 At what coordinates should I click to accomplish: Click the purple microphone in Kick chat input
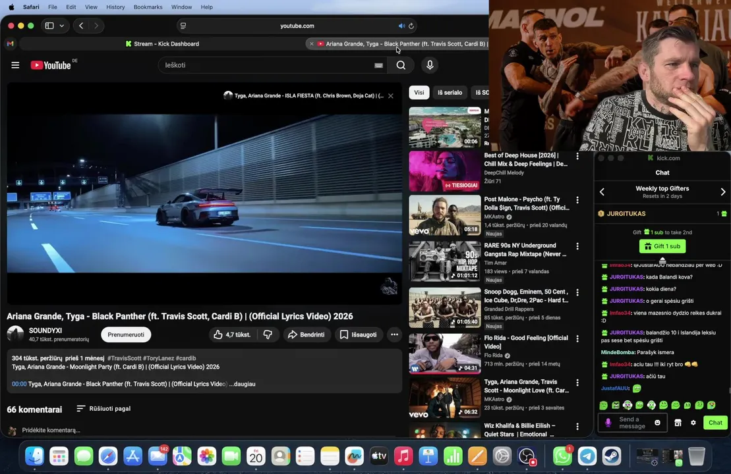tap(608, 423)
